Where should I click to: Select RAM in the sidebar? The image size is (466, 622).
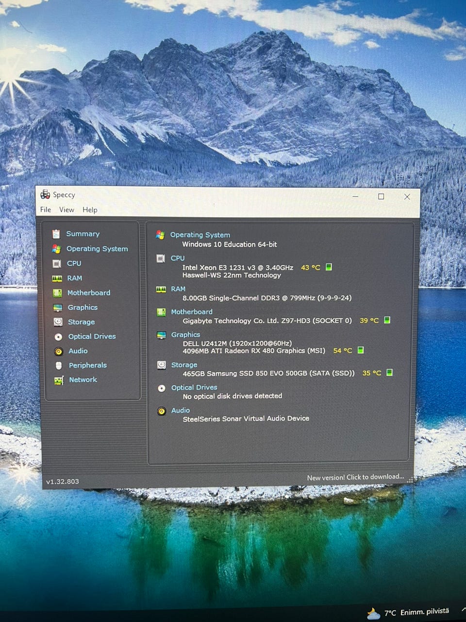[x=74, y=278]
